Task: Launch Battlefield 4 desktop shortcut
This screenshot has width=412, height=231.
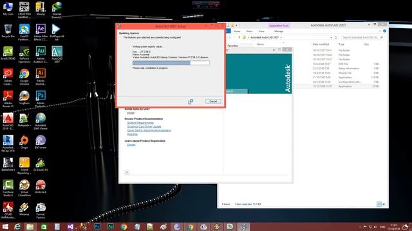Action: click(x=8, y=164)
